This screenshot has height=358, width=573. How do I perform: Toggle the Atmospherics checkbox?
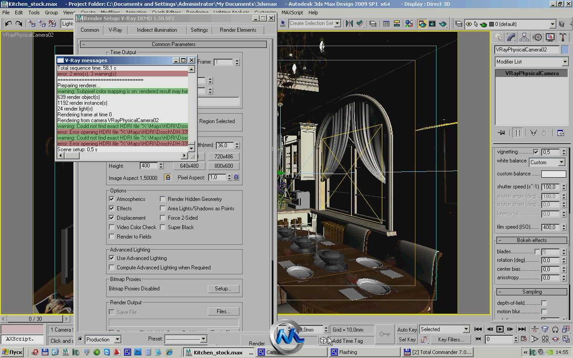(x=112, y=199)
